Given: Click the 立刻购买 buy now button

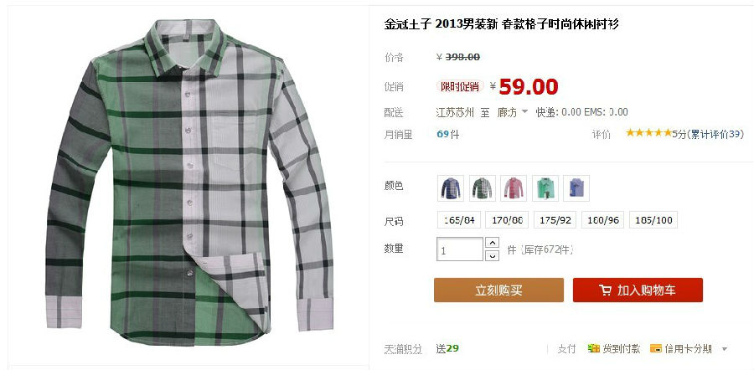Looking at the screenshot, I should [498, 290].
